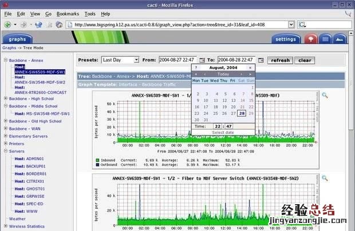Click the To date calendar picker icon
Screen dimensions: 355x231
tap(261, 60)
